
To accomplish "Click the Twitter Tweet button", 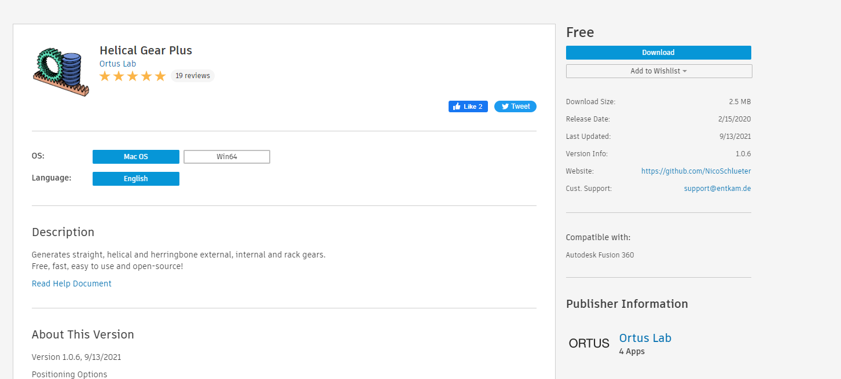I will 515,106.
